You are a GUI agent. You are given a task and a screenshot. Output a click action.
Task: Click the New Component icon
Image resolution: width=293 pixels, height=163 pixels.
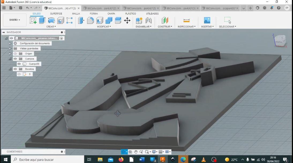click(x=139, y=20)
